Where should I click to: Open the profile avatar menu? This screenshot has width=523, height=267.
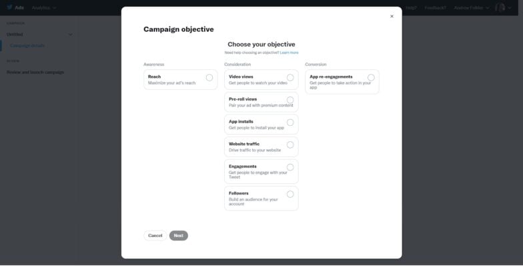coord(500,7)
